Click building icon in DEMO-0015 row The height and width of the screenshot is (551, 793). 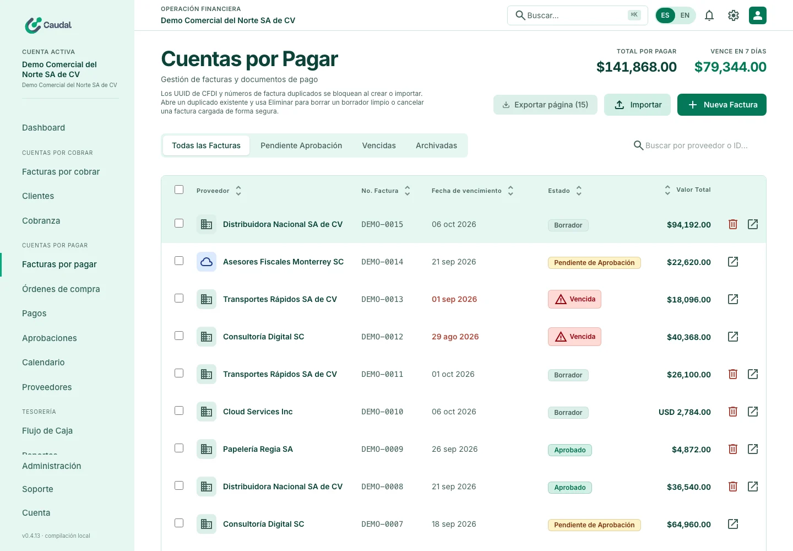click(x=207, y=224)
